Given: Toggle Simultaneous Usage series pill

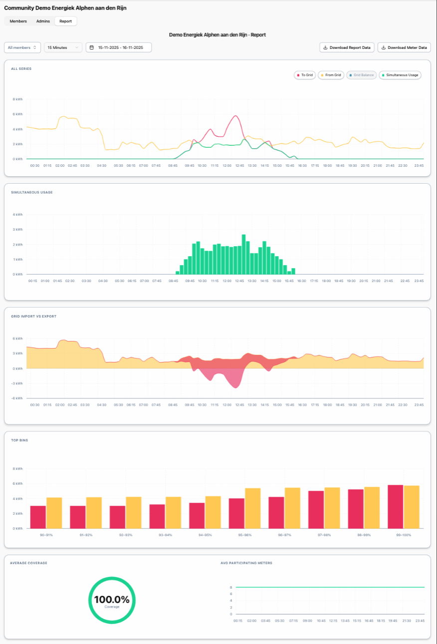Looking at the screenshot, I should pyautogui.click(x=401, y=75).
